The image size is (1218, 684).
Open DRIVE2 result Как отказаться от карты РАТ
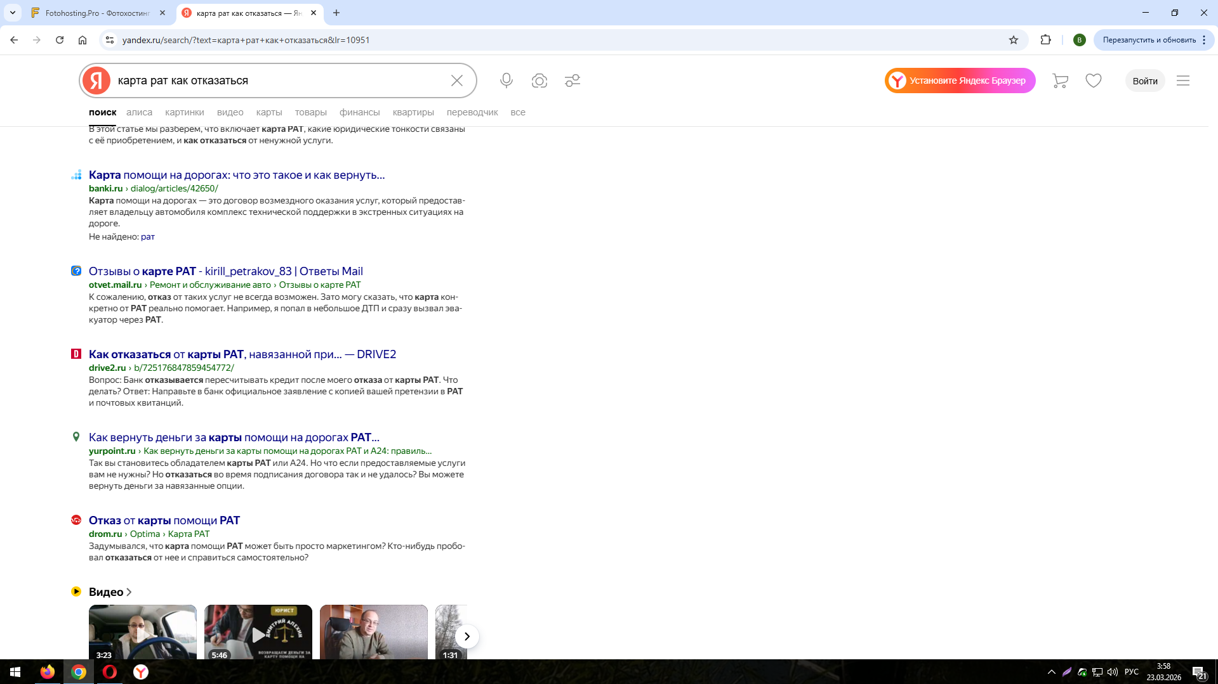click(242, 354)
